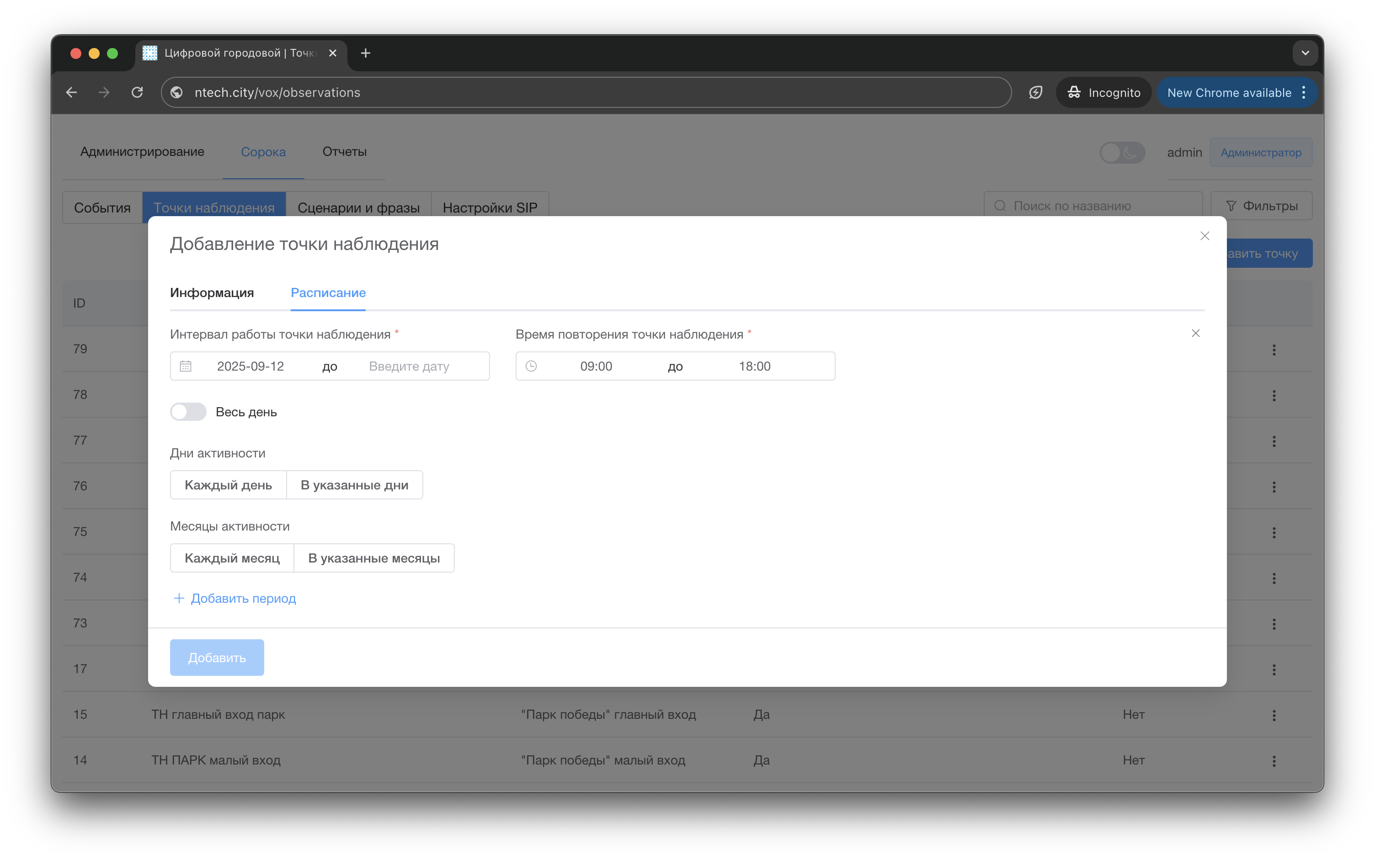Close the add observation point dialog
This screenshot has height=860, width=1375.
[1204, 236]
